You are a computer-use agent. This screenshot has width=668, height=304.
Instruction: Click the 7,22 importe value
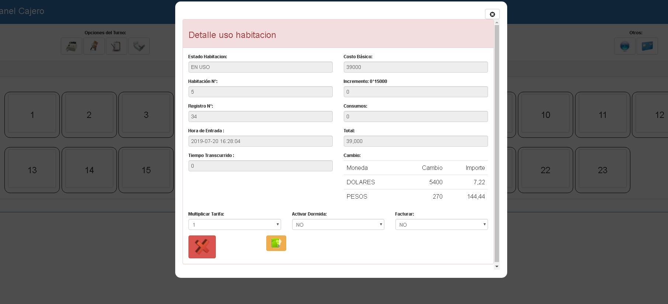pos(479,182)
